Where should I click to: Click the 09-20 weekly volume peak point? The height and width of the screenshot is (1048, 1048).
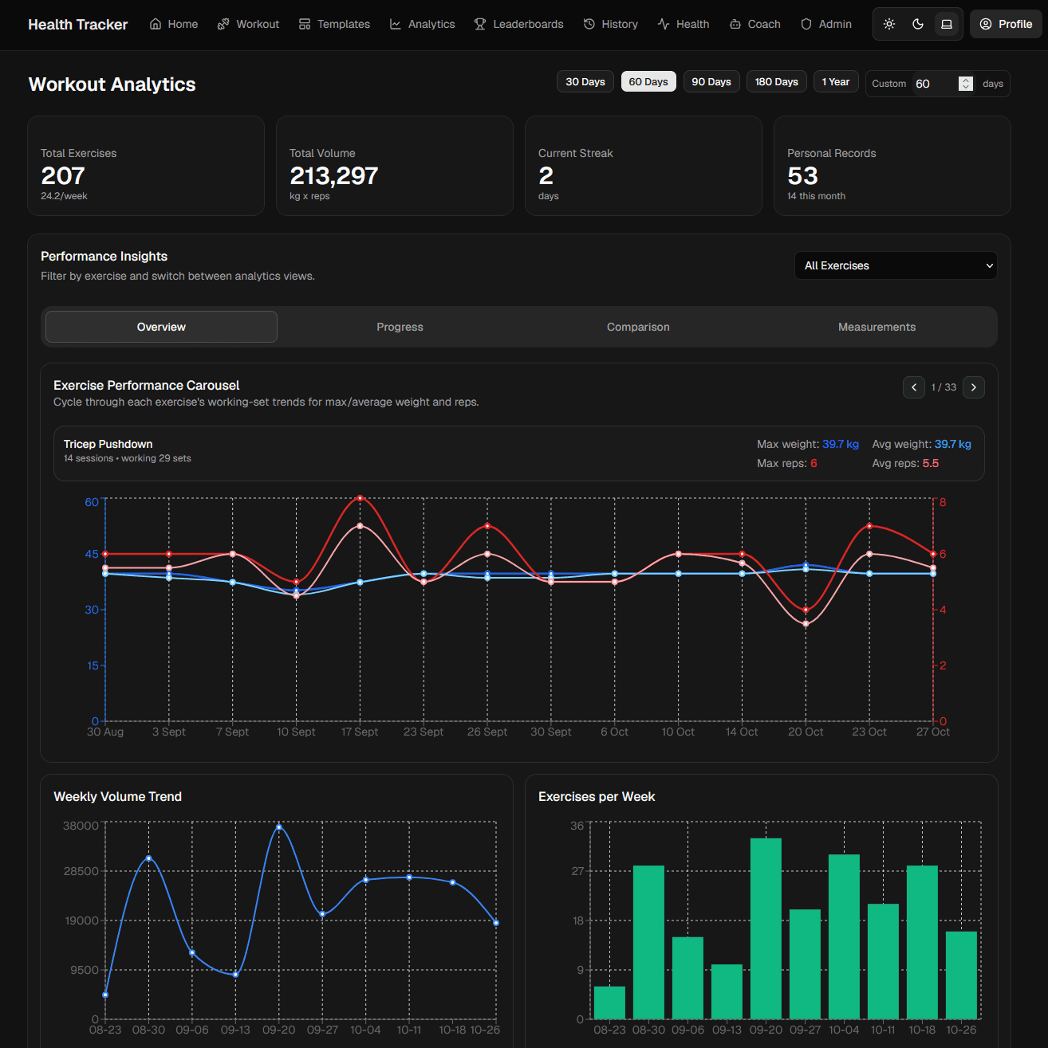tap(279, 826)
